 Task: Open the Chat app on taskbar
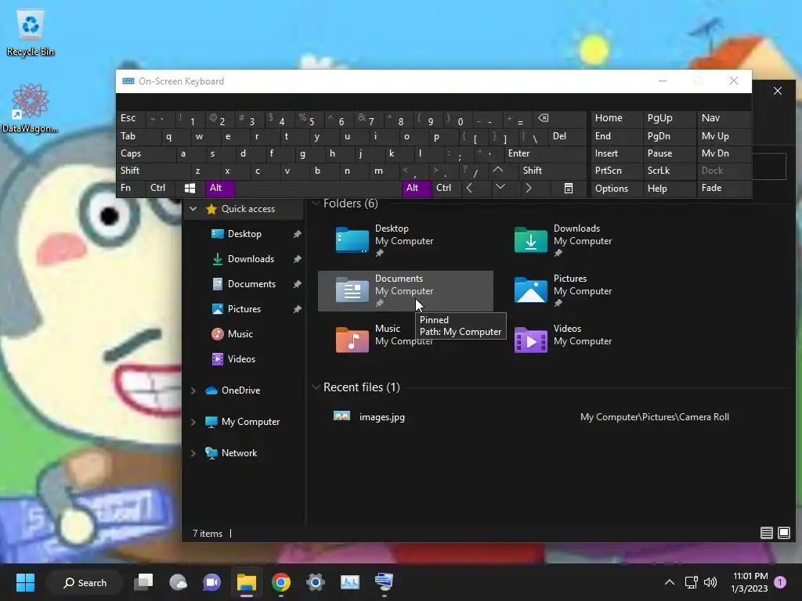point(211,582)
